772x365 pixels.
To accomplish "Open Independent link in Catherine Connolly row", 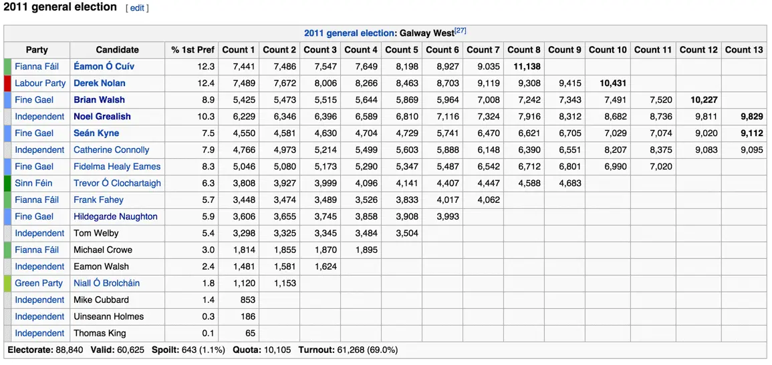I will [39, 150].
